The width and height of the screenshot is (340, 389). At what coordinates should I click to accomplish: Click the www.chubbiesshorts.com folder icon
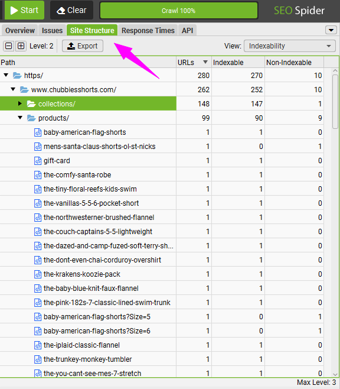click(24, 89)
